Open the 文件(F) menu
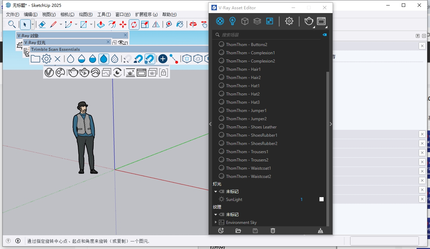Viewport: 430px width, 249px height. point(13,14)
